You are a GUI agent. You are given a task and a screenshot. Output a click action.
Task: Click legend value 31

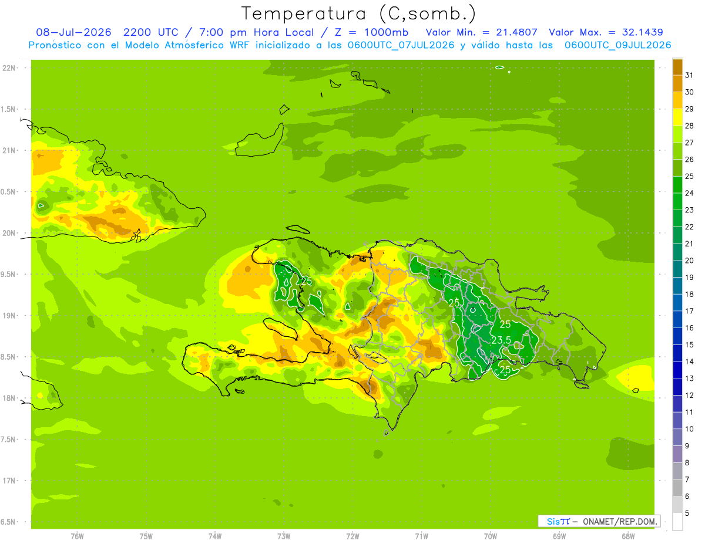pos(690,75)
